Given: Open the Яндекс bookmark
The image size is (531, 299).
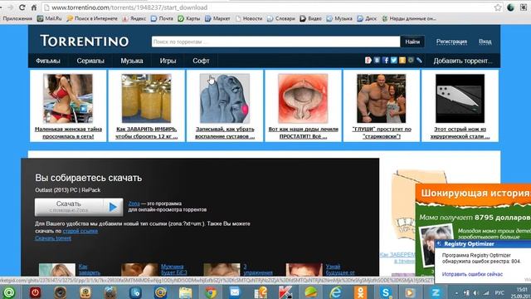Looking at the screenshot, I should point(134,18).
